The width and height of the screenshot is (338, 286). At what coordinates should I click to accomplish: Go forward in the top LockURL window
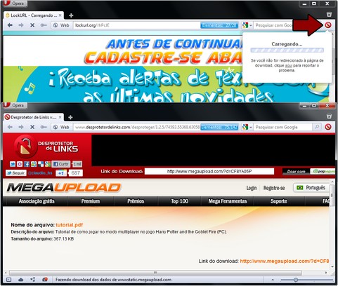pos(21,25)
